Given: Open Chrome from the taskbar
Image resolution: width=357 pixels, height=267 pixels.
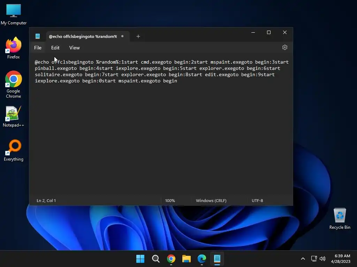Looking at the screenshot, I should point(171,259).
